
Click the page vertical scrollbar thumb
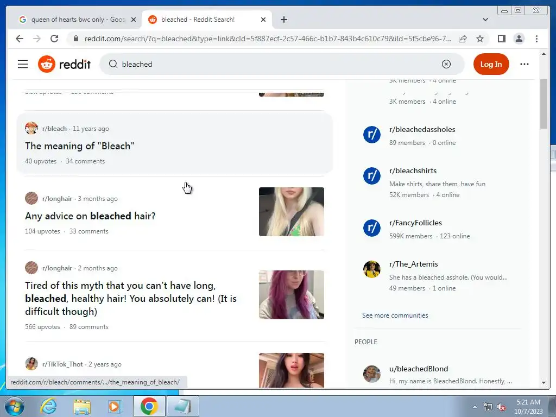point(544,104)
